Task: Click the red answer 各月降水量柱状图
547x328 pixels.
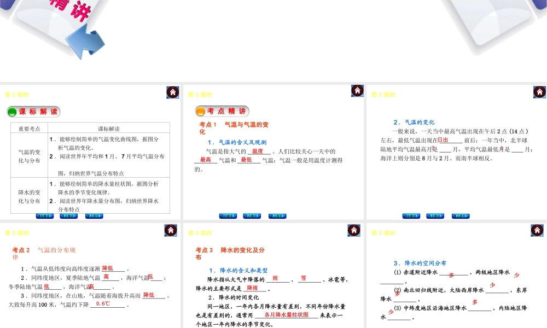Action: coord(287,315)
